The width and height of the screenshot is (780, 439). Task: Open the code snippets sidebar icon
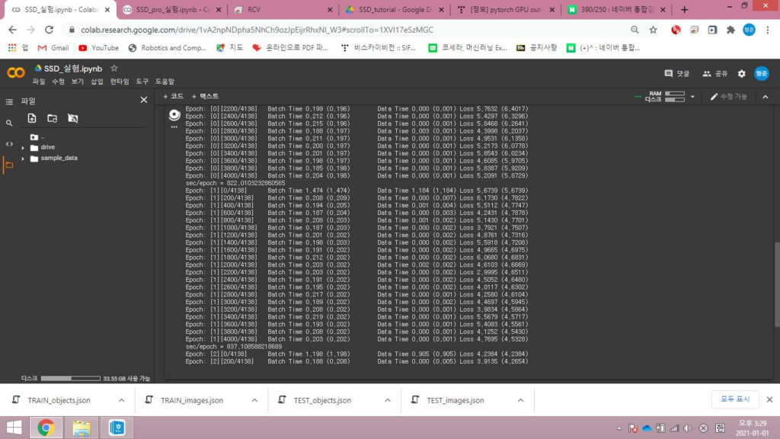pos(9,143)
